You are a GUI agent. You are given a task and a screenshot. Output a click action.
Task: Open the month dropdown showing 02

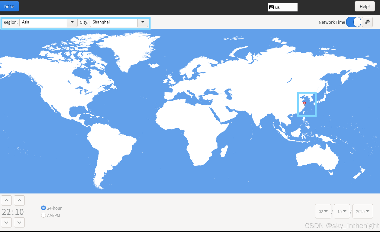(x=323, y=212)
